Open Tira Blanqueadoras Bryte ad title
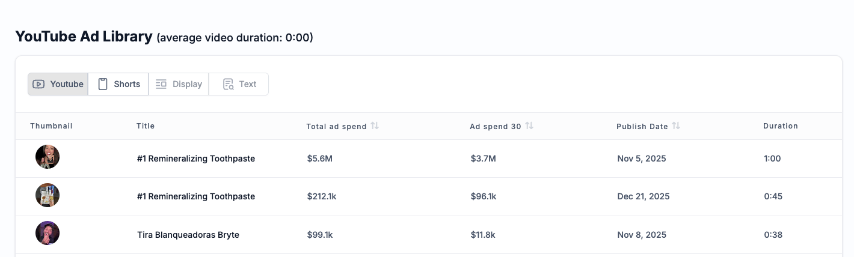854x257 pixels. point(188,235)
